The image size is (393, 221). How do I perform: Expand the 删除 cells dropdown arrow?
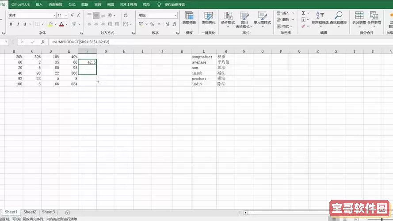(x=293, y=19)
